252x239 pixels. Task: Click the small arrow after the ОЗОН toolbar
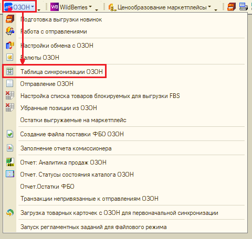(39, 10)
